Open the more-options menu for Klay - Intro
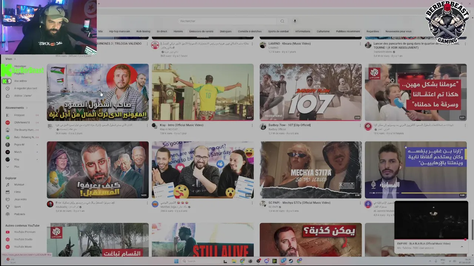This screenshot has width=474, height=266. tap(252, 126)
